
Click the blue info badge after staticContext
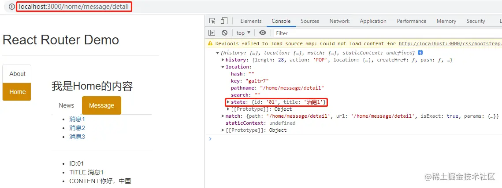[x=420, y=53]
